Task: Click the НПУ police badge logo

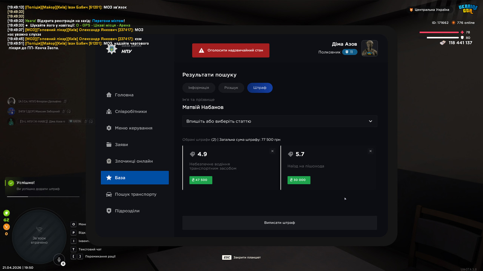Action: coord(111,49)
